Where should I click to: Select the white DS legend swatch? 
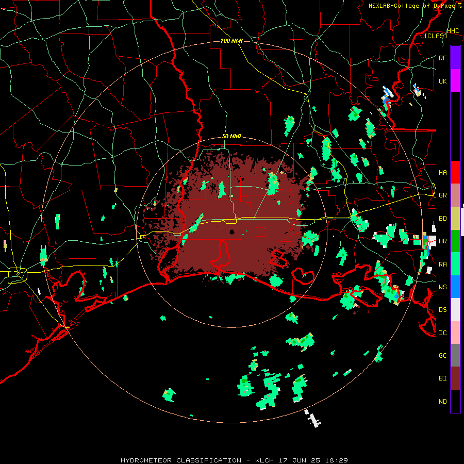pyautogui.click(x=455, y=309)
